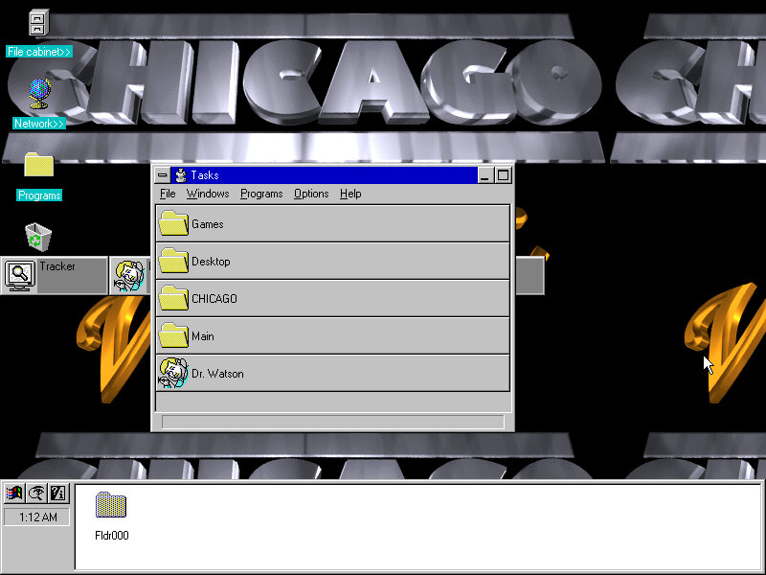
Task: Click the 1:12 AM clock display
Action: point(36,517)
